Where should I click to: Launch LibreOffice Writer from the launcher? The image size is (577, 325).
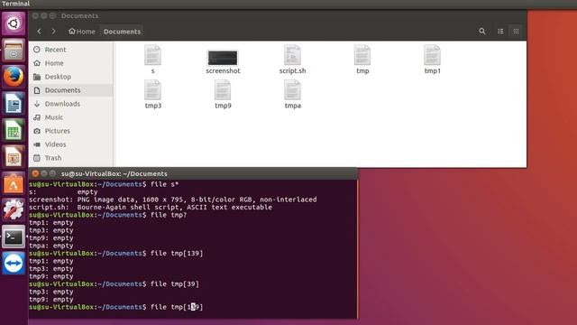coord(14,104)
